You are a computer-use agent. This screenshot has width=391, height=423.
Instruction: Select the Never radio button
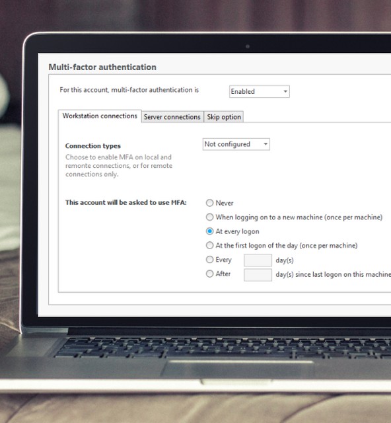click(x=209, y=203)
